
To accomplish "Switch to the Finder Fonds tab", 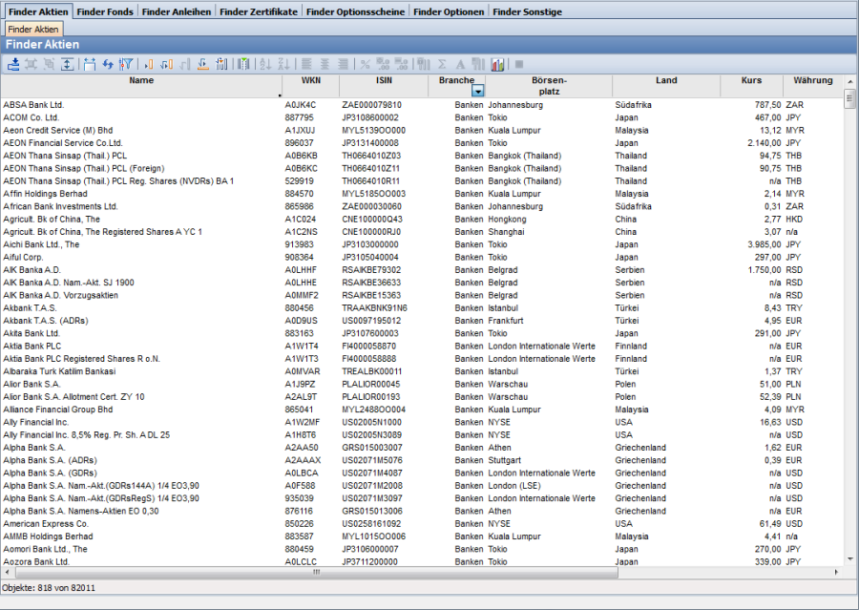I will point(105,11).
